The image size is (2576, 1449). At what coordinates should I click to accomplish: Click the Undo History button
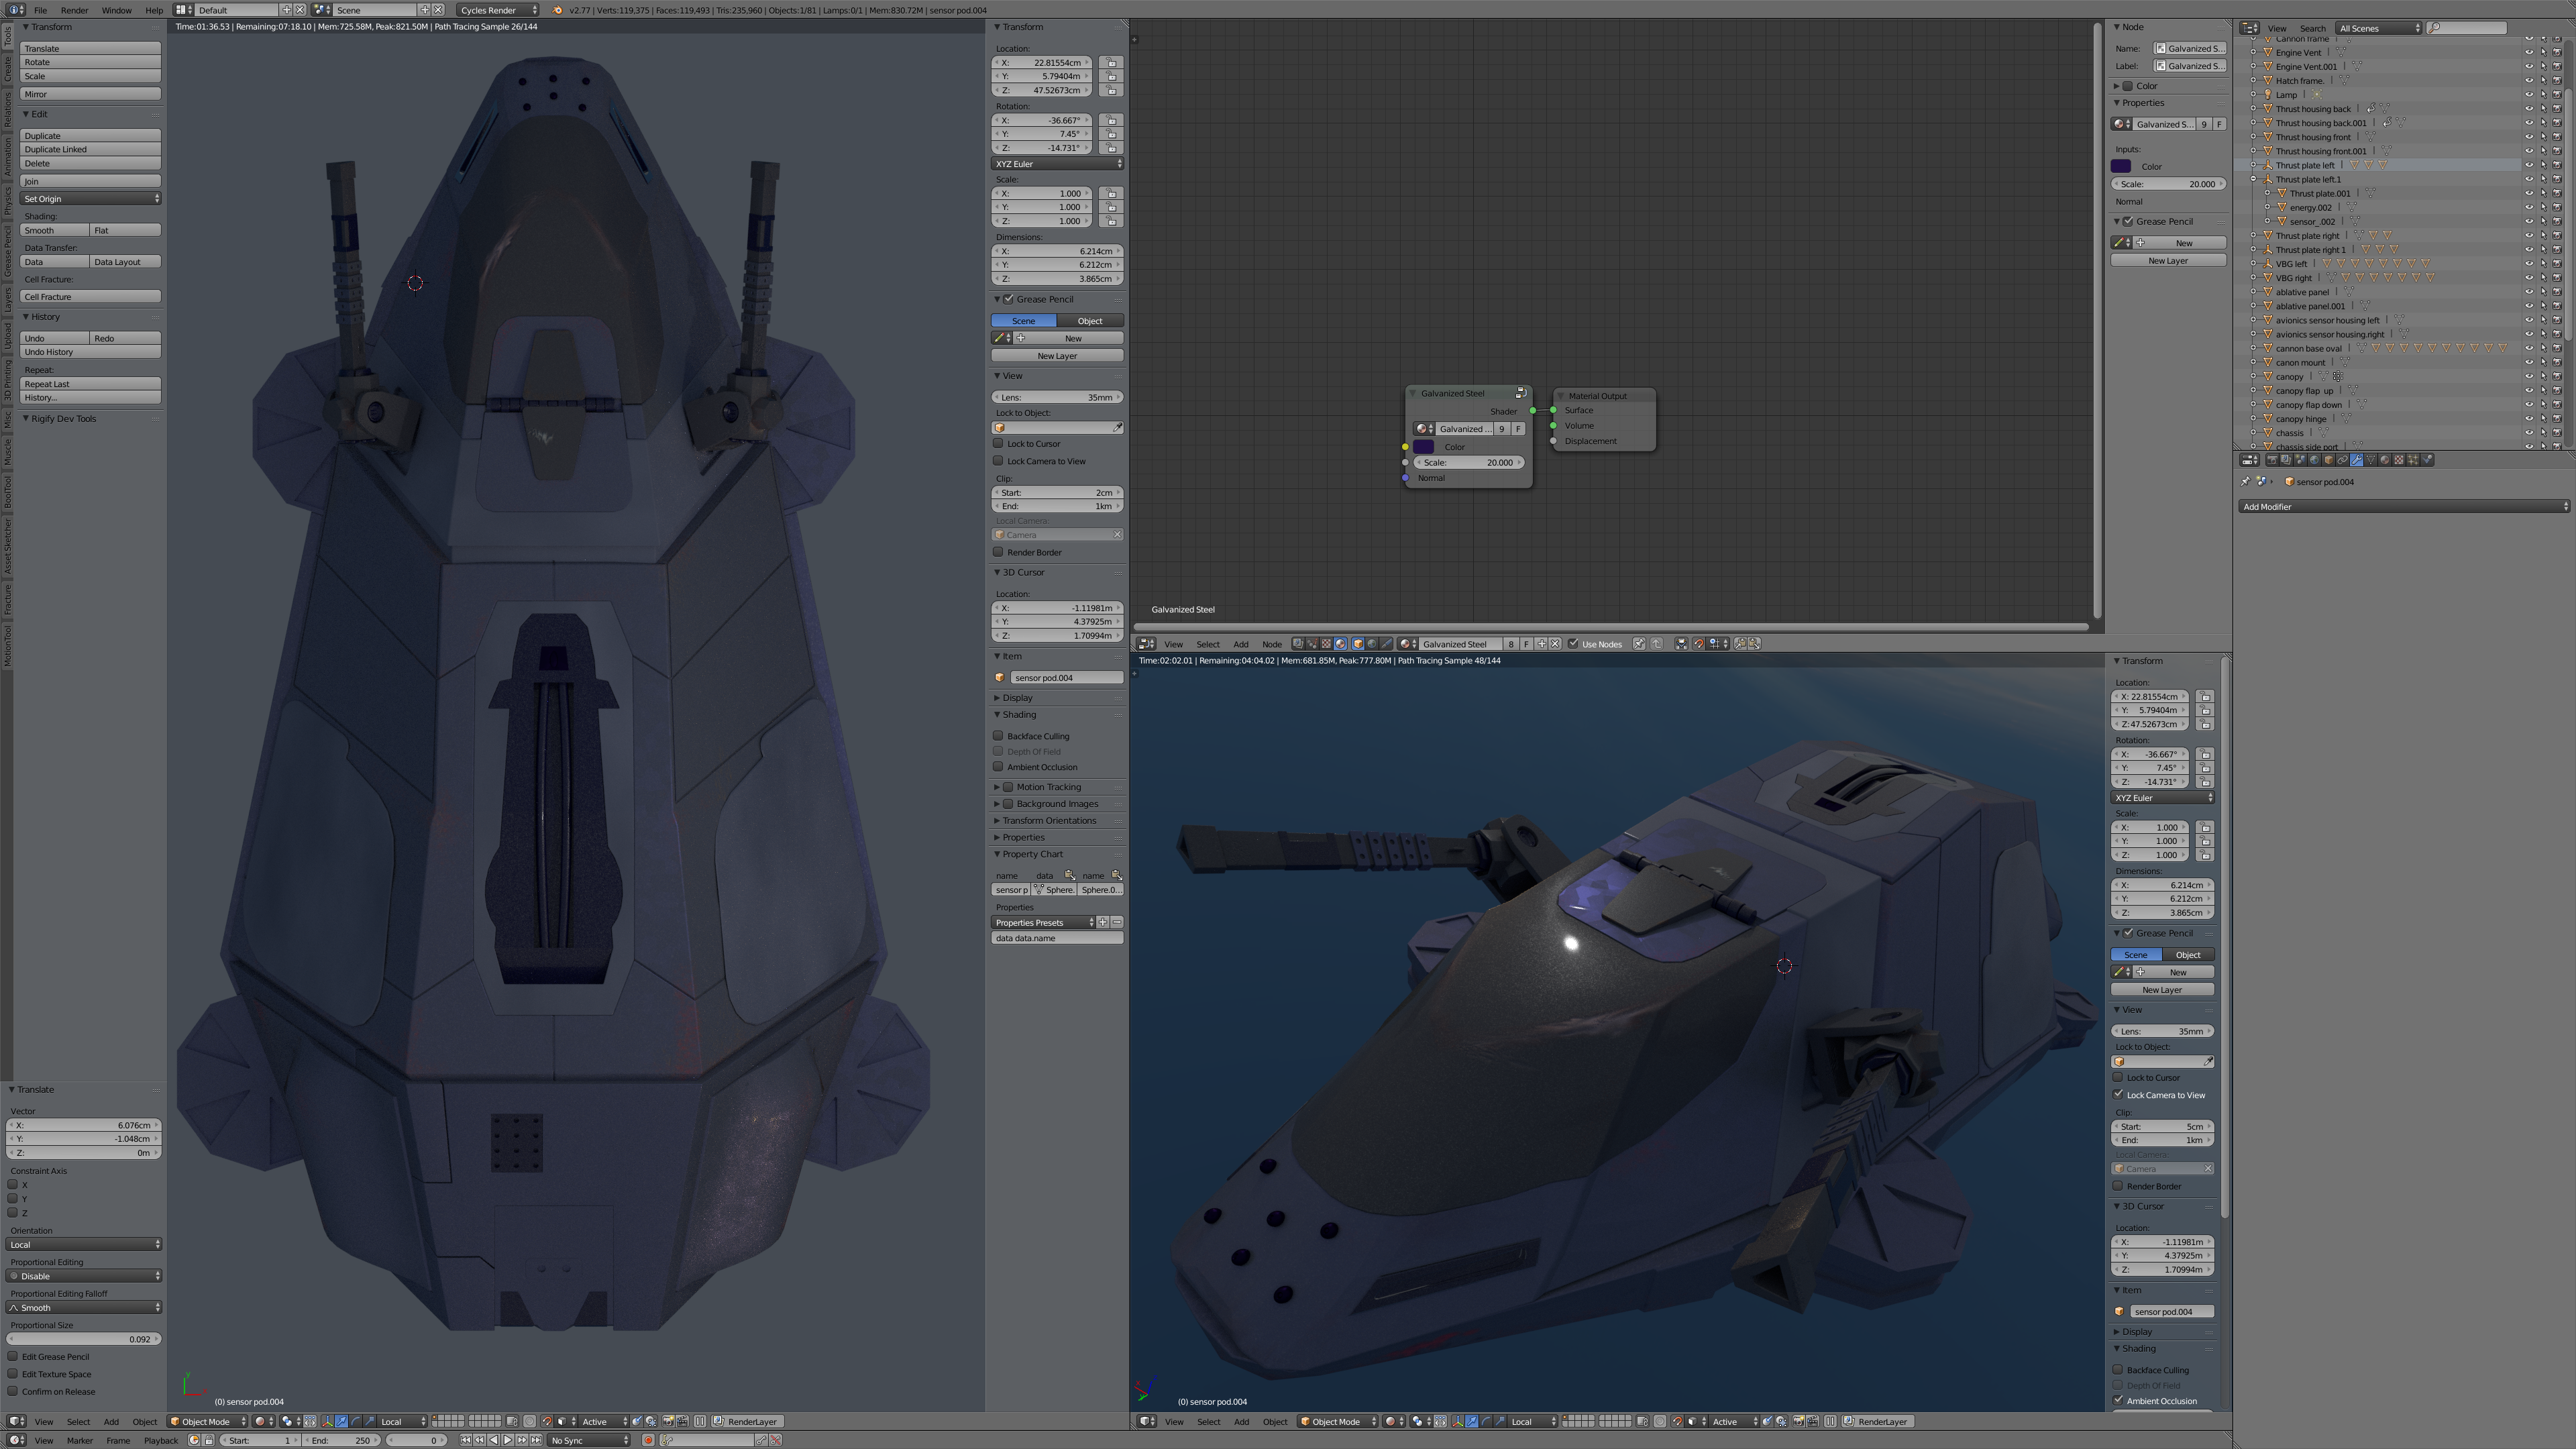pos(91,352)
